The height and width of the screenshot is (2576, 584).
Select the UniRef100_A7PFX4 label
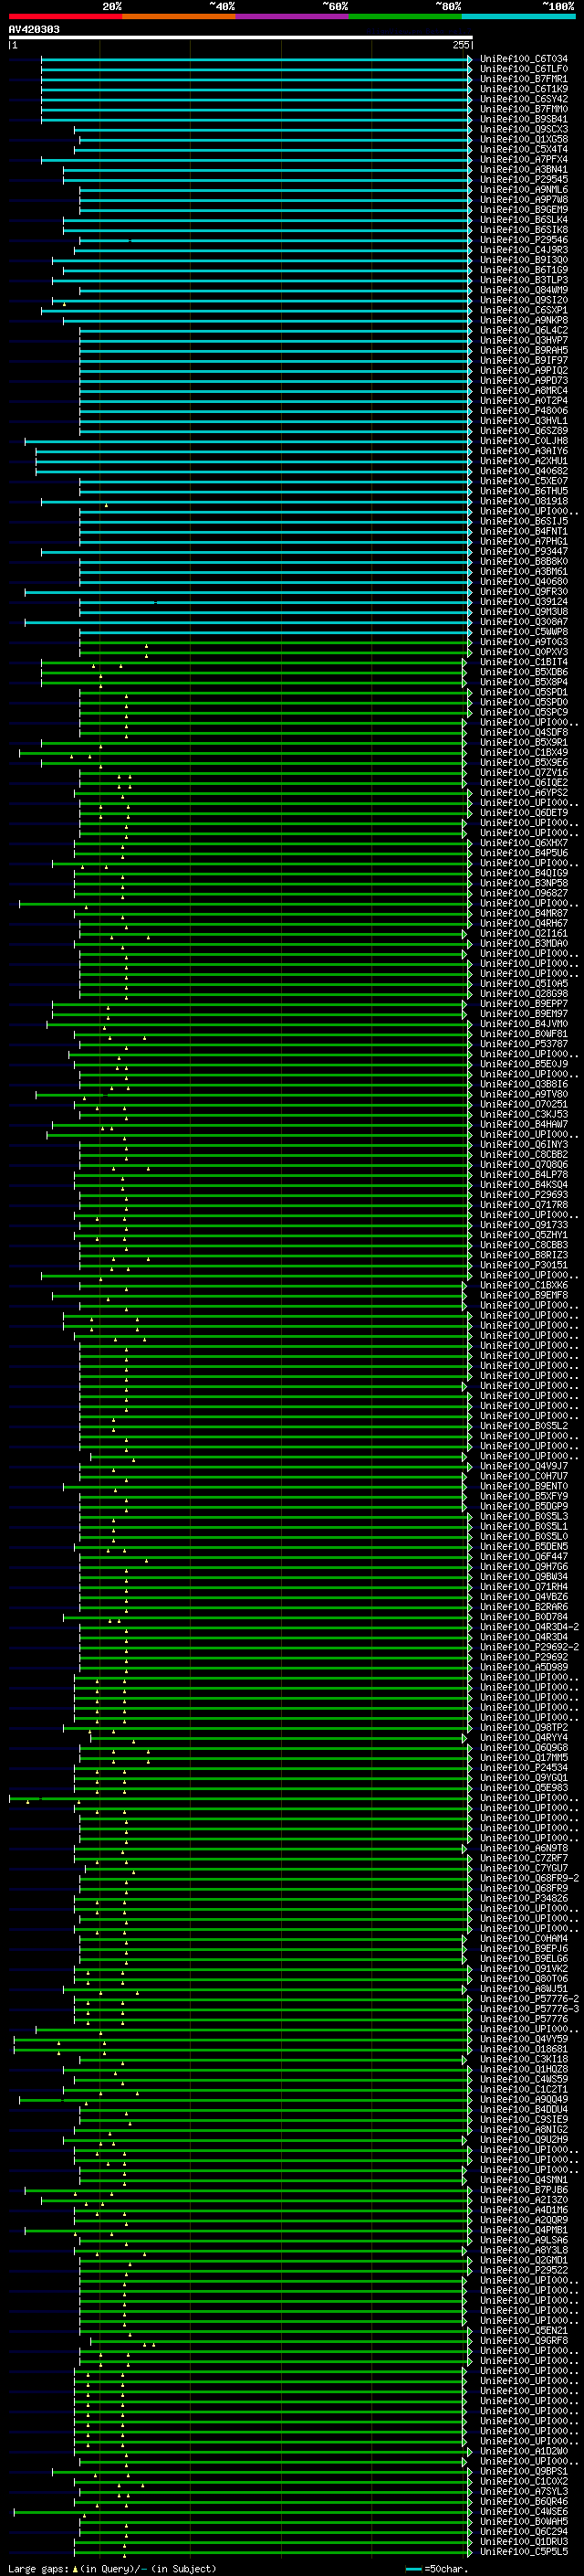pos(523,159)
